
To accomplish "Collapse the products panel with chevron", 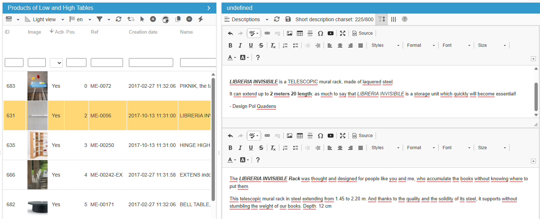I will pyautogui.click(x=209, y=8).
